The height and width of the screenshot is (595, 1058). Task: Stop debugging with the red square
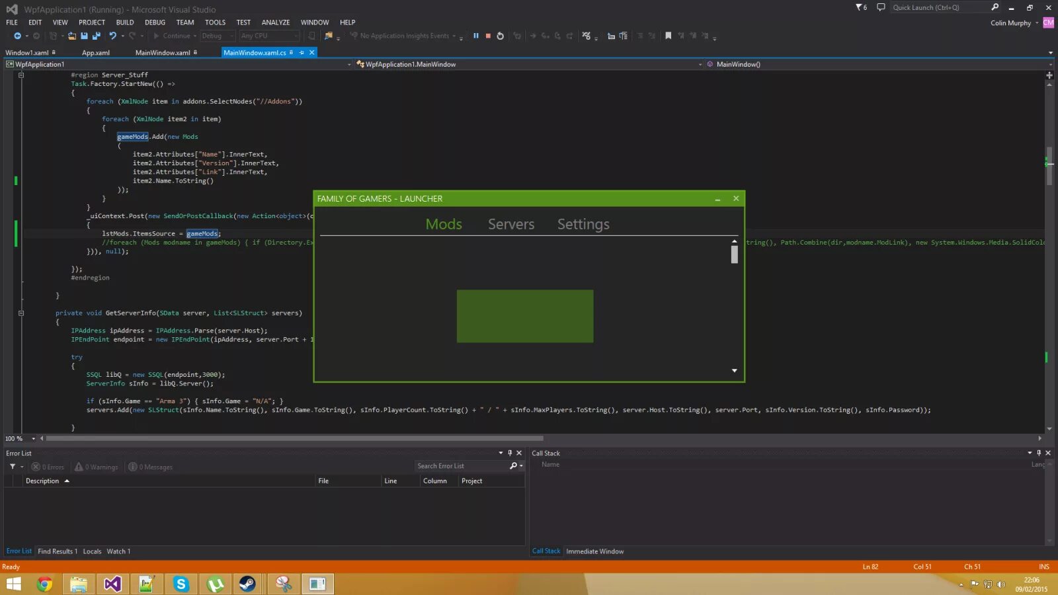point(488,36)
